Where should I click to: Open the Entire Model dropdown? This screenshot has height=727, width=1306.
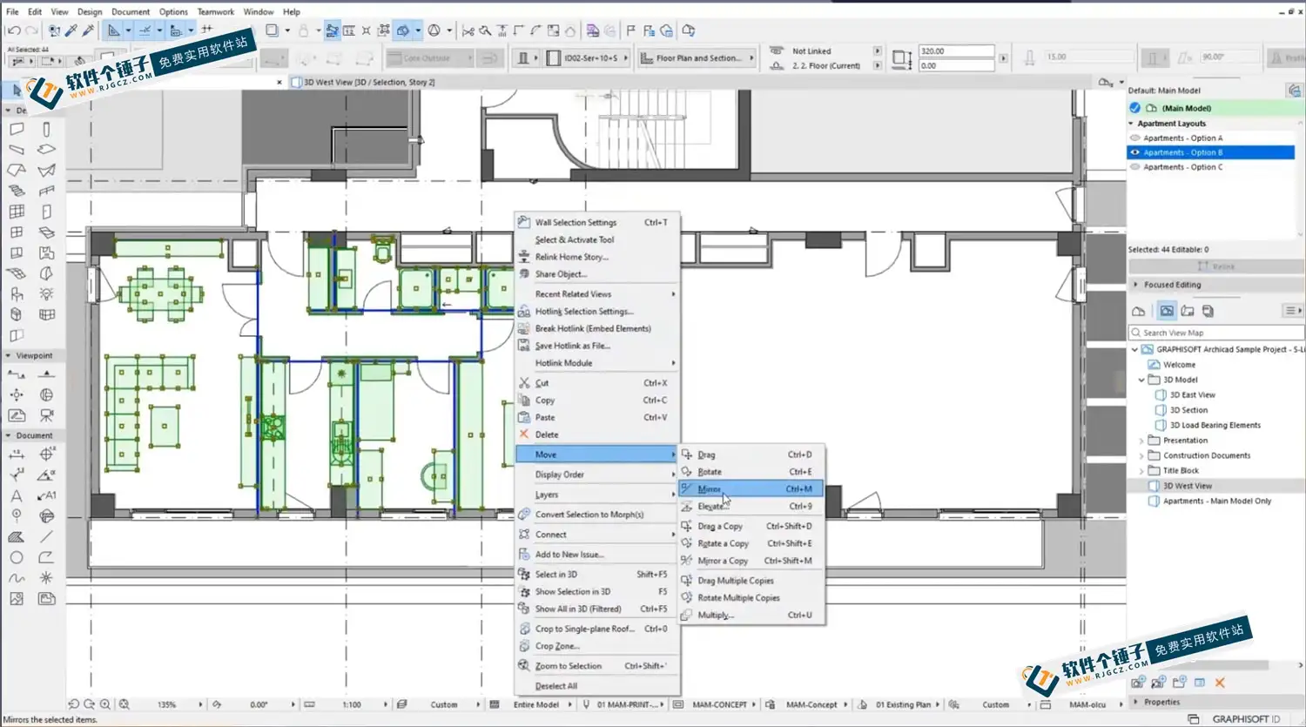(x=538, y=704)
